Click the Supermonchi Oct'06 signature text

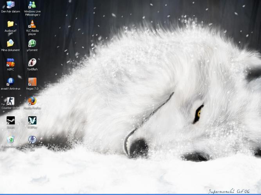coord(229,191)
